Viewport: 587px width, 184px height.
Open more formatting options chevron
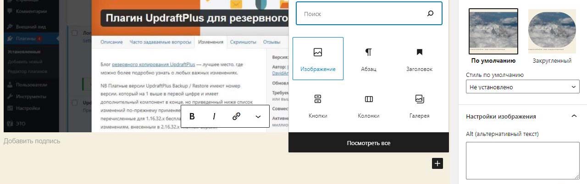[258, 117]
